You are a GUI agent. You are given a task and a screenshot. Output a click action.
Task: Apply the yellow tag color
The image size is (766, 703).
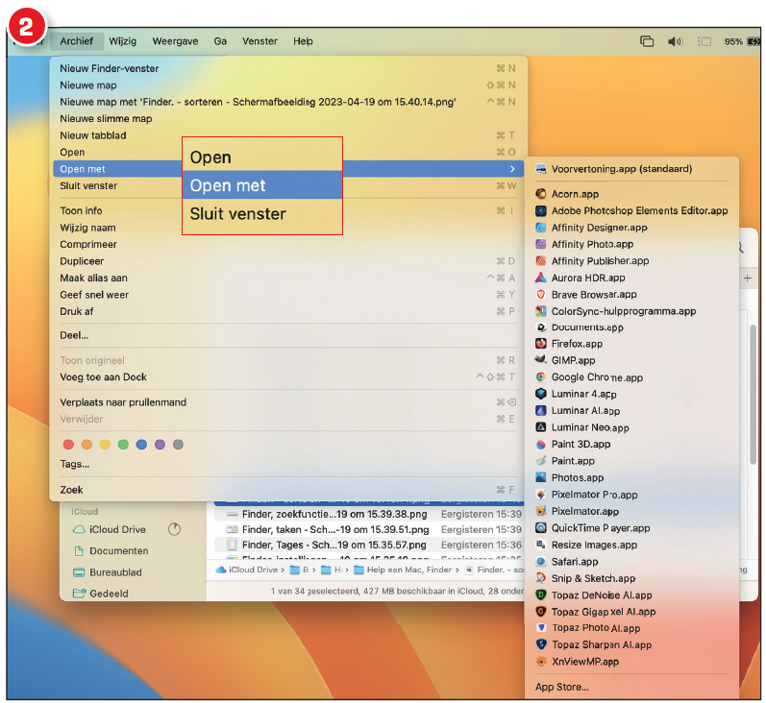105,445
